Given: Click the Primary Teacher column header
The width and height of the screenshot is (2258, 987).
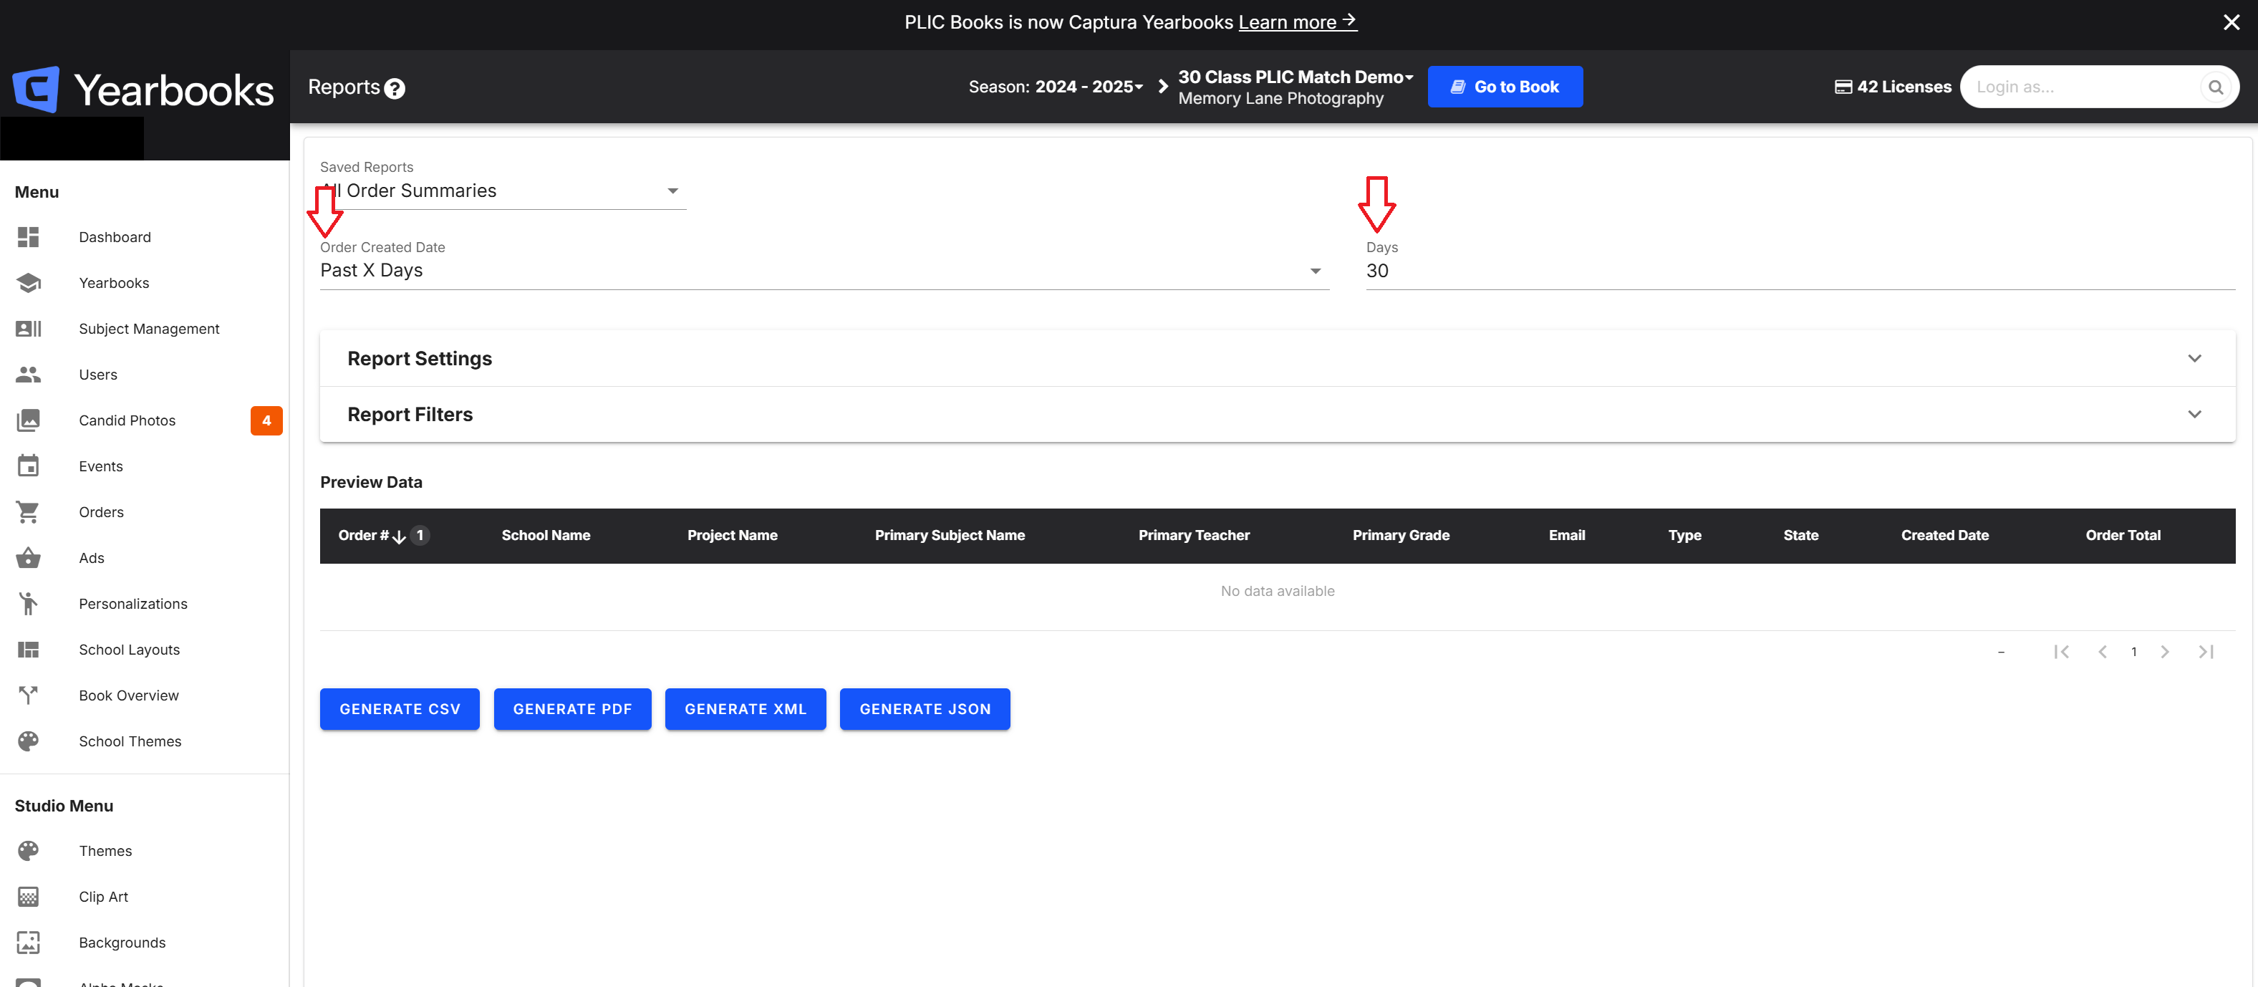Looking at the screenshot, I should point(1194,536).
